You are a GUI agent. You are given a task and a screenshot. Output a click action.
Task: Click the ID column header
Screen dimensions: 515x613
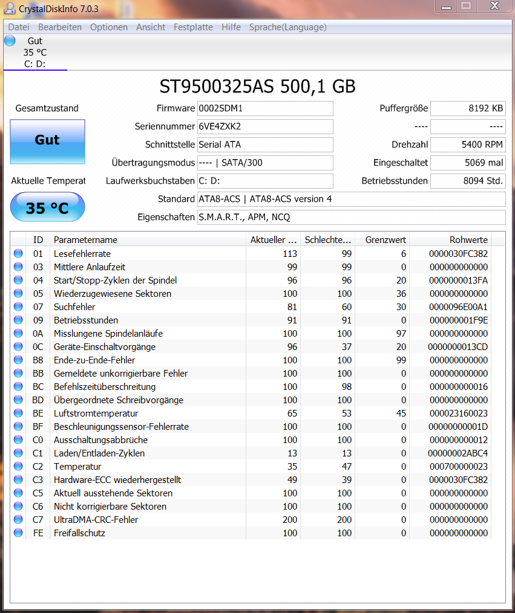coord(38,239)
